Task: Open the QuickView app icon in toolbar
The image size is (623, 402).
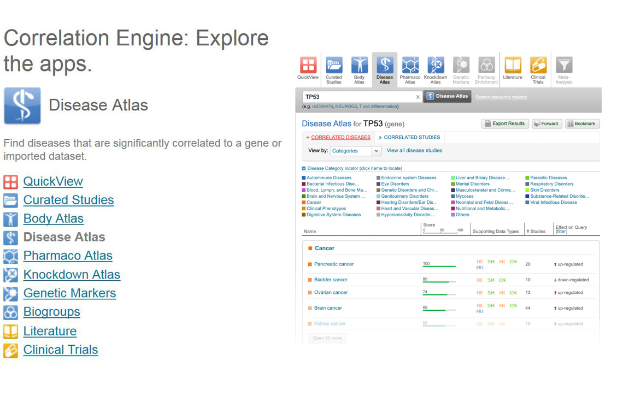Action: click(x=308, y=66)
